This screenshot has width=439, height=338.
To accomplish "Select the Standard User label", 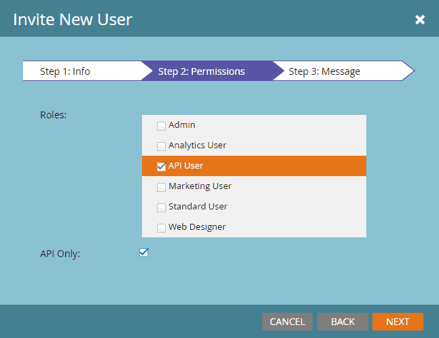I will (x=198, y=207).
